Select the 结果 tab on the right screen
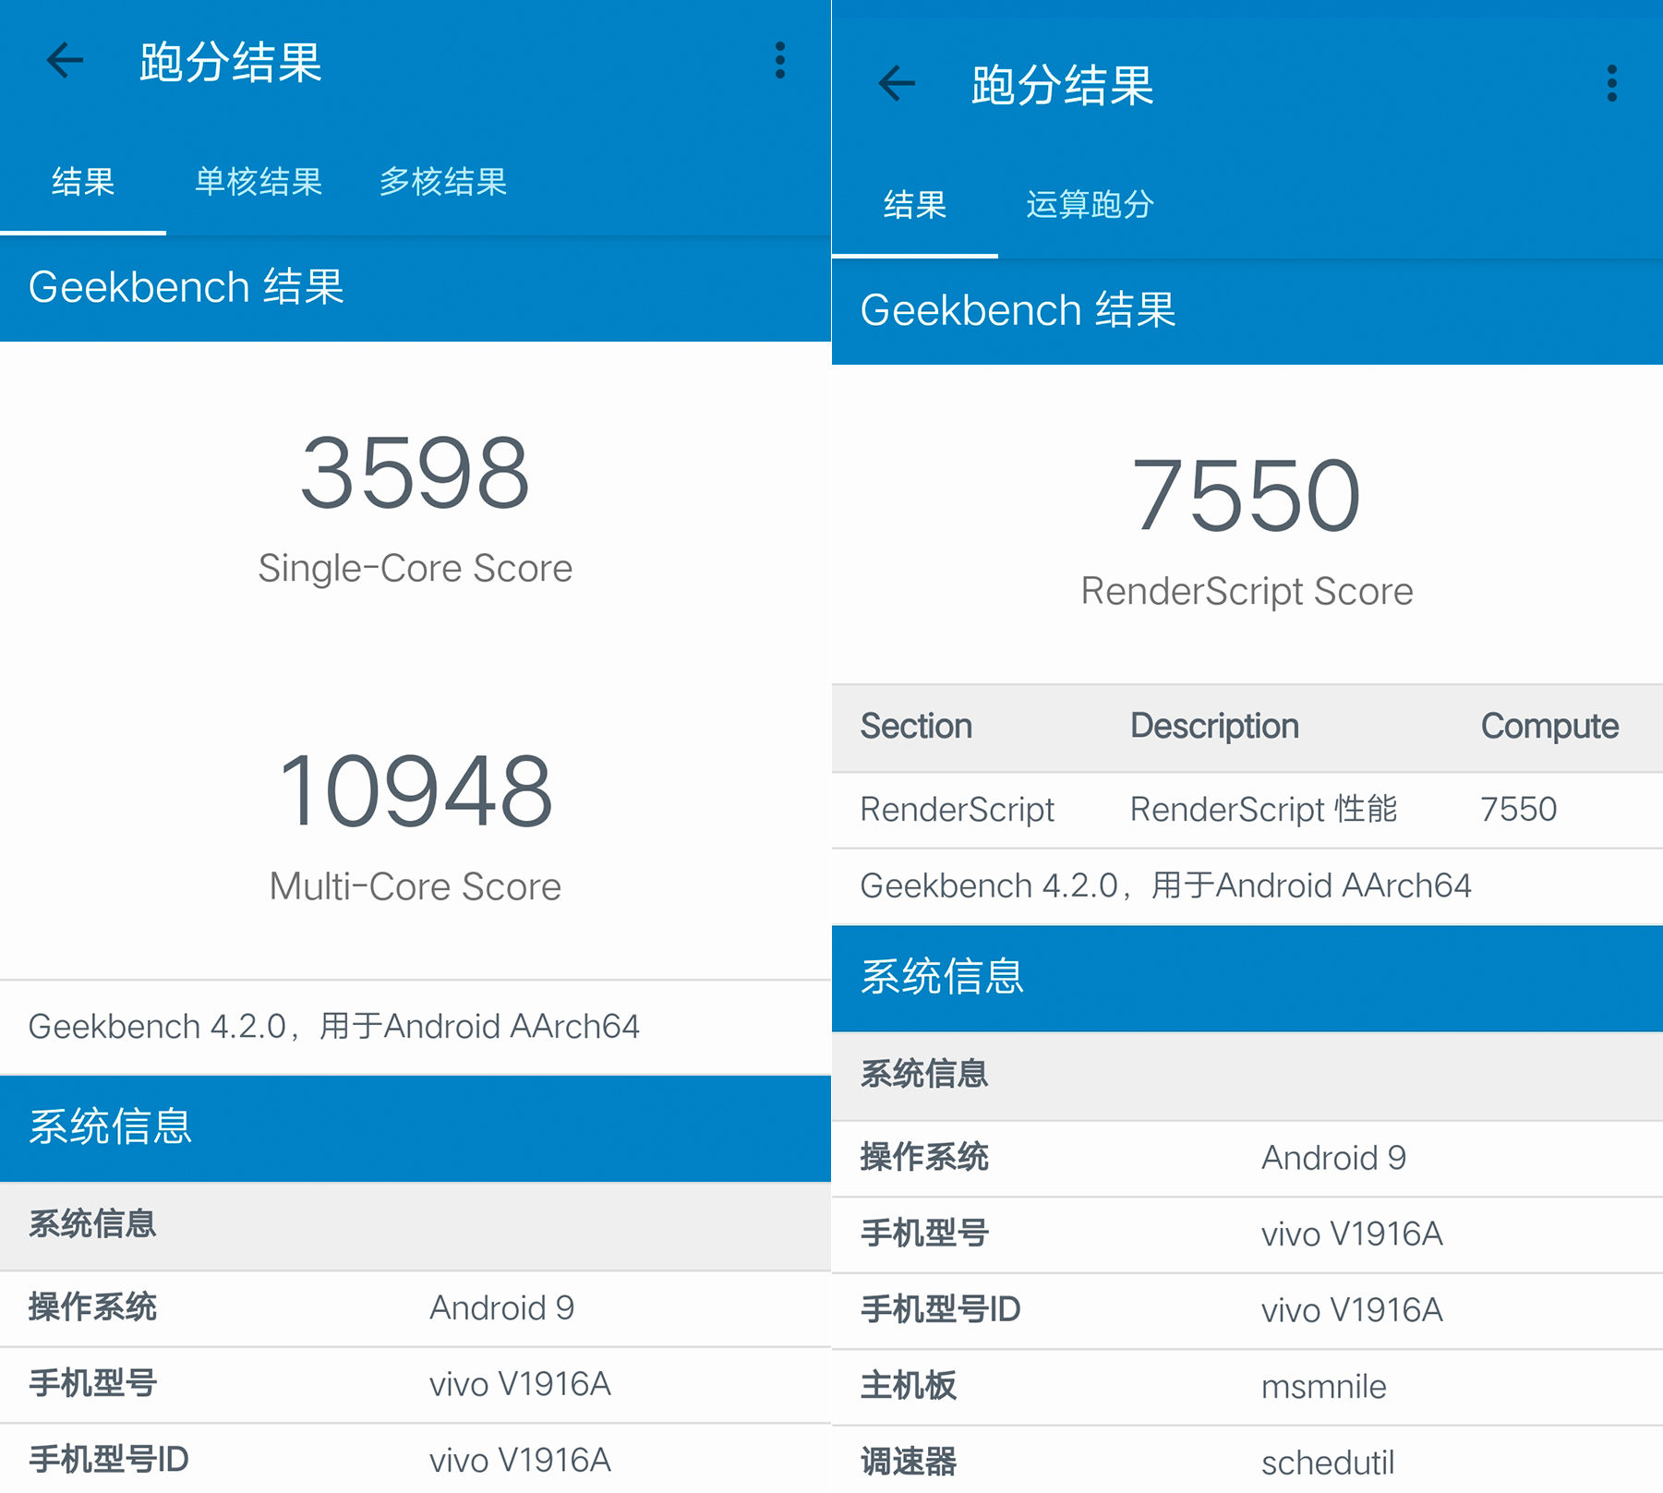The image size is (1663, 1493). coord(913,207)
